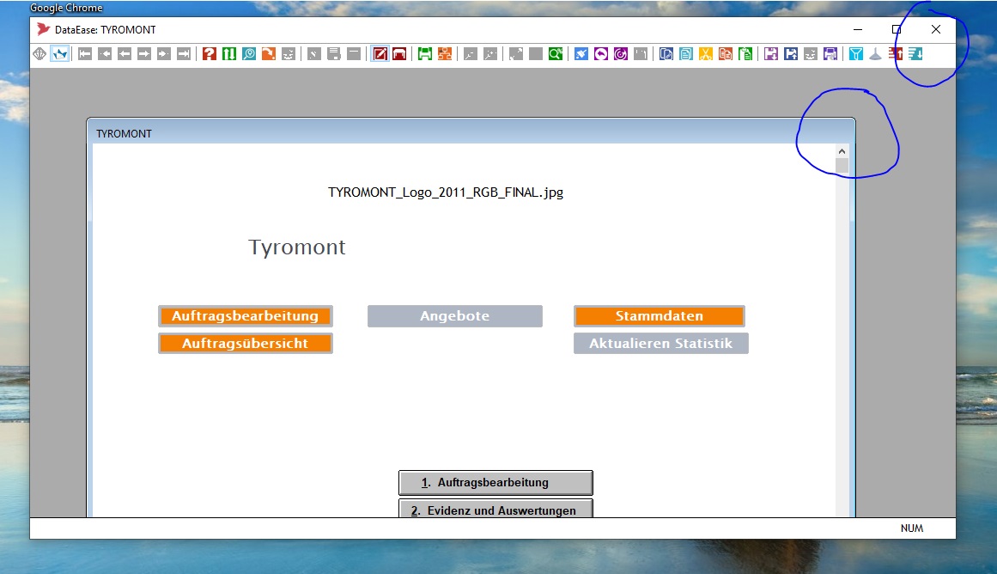The image size is (997, 574).
Task: Click the green floppy save icon
Action: pos(425,54)
